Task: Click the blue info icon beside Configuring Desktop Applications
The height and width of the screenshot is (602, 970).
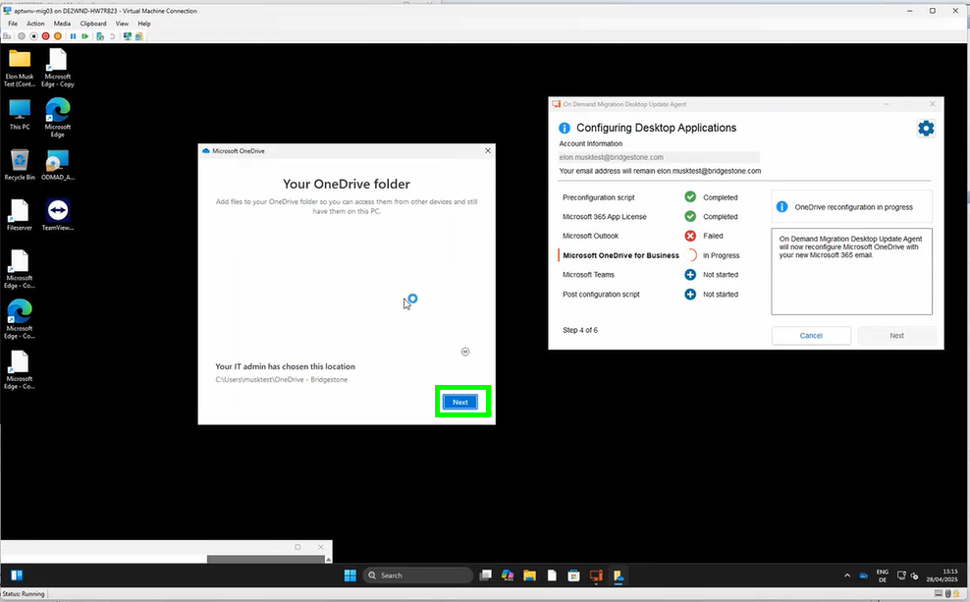Action: pyautogui.click(x=565, y=128)
